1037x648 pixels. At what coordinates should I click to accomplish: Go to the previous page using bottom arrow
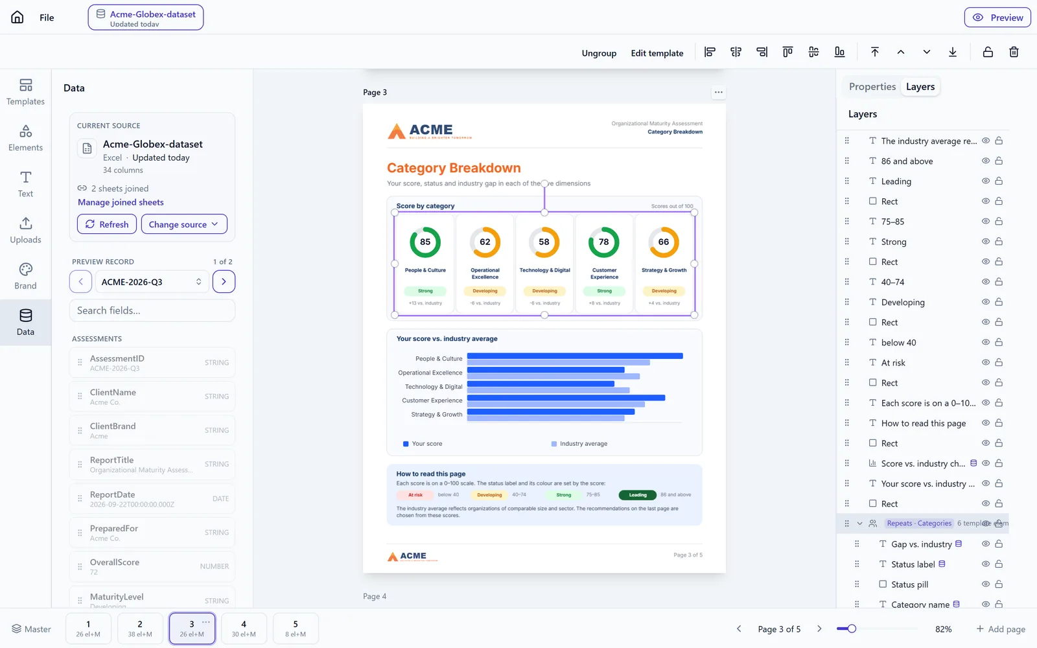(739, 629)
